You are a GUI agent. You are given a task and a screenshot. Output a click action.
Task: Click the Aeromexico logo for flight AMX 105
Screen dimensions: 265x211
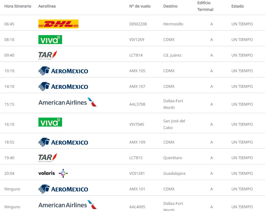click(63, 71)
